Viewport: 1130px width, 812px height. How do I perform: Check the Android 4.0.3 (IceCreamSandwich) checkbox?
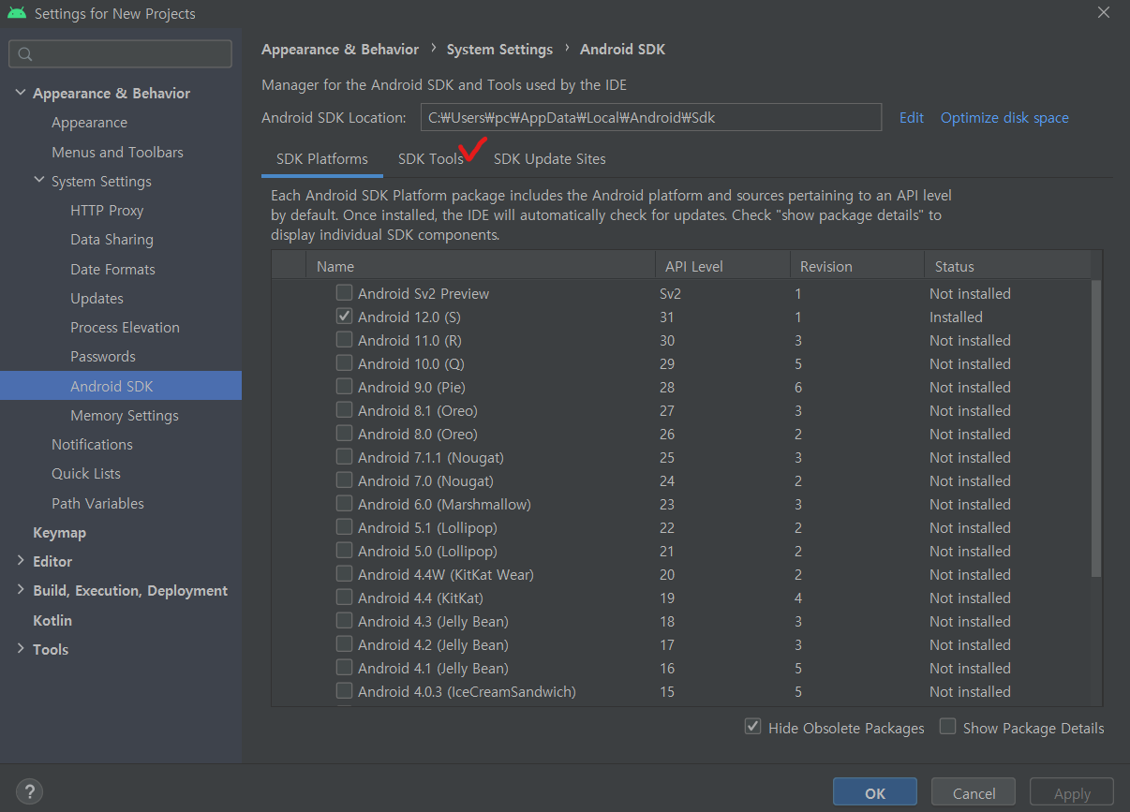tap(345, 691)
